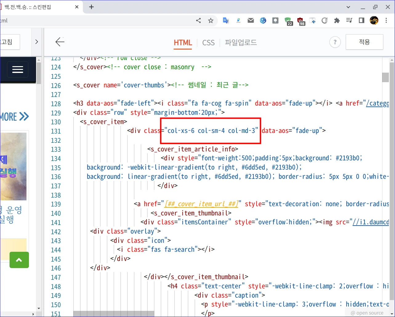Click the green shield extension showing 22
Viewport: 395px width, 317px height.
click(288, 21)
